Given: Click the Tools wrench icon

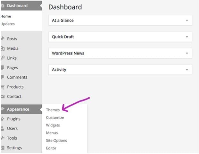Looking at the screenshot, I should pos(3,138).
